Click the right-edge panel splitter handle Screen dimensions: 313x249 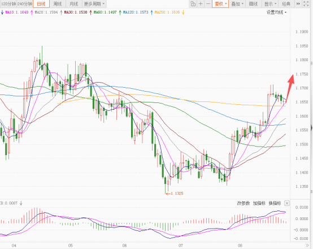(x=311, y=127)
